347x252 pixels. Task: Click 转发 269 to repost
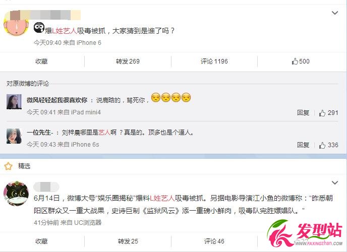[x=128, y=61]
